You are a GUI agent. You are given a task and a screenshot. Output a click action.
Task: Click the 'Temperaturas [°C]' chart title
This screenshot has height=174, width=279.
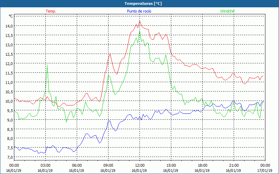click(x=143, y=3)
